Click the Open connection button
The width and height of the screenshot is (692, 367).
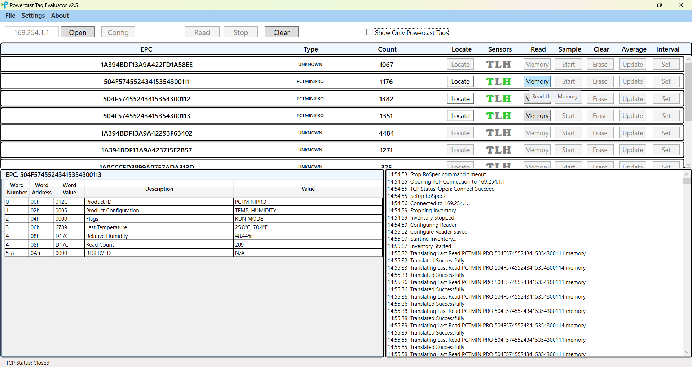coord(78,32)
